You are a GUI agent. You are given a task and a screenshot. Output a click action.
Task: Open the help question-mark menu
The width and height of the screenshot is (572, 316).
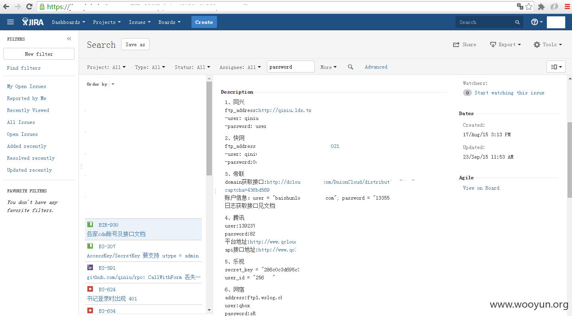537,22
